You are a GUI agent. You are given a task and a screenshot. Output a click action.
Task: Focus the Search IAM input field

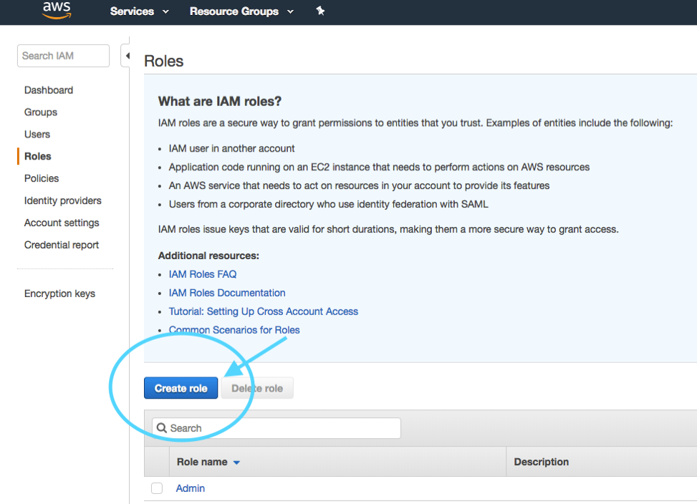click(x=63, y=56)
